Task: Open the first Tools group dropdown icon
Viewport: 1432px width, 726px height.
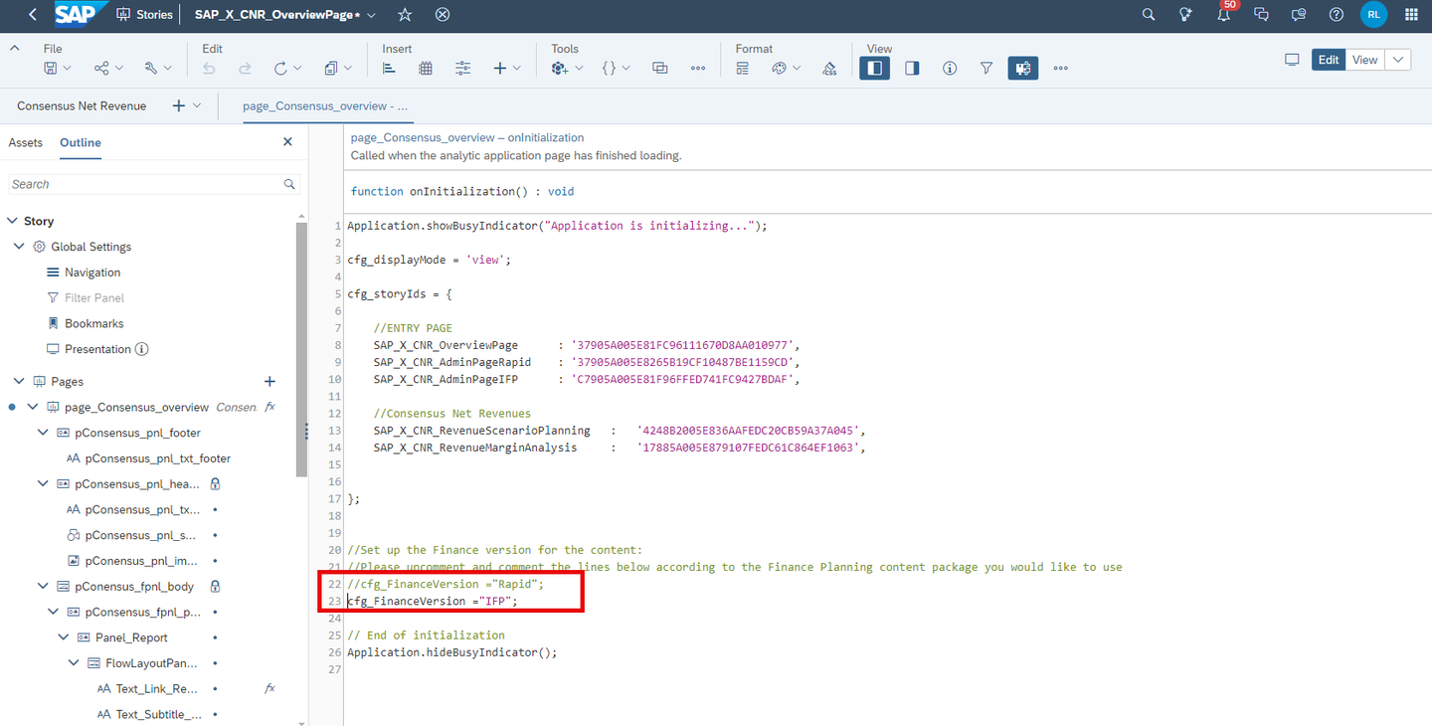Action: click(565, 68)
